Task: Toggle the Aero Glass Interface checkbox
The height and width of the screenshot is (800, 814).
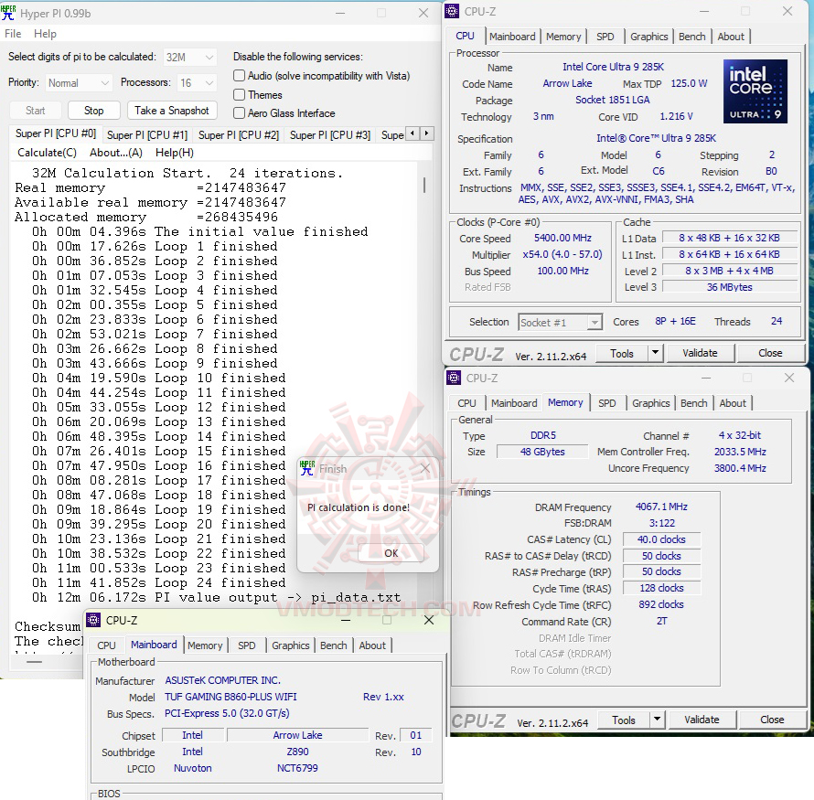Action: pos(239,112)
